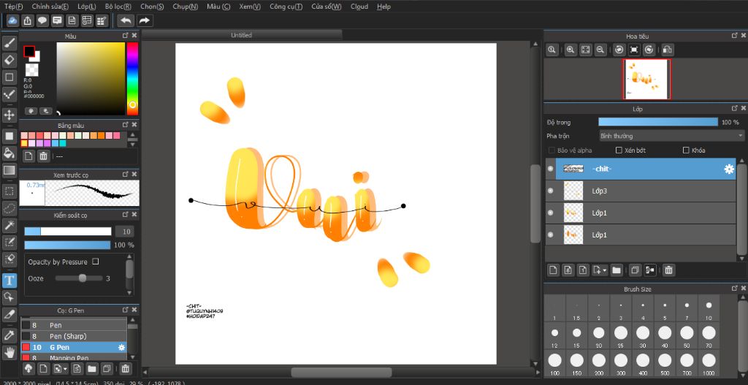Undock the Màu color panel
The width and height of the screenshot is (748, 385).
tap(125, 36)
